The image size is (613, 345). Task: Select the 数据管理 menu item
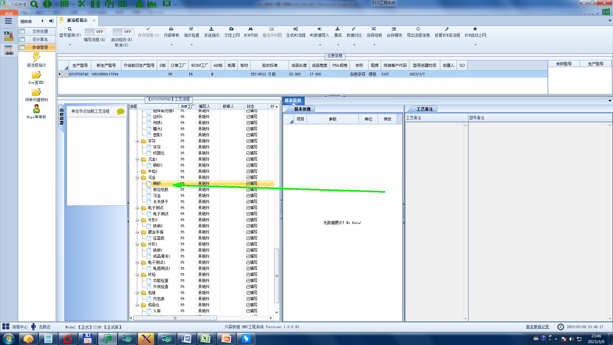[40, 47]
